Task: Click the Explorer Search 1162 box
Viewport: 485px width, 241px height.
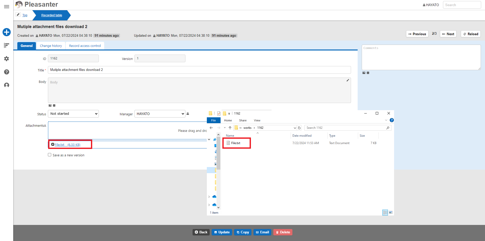Action: tap(348, 128)
